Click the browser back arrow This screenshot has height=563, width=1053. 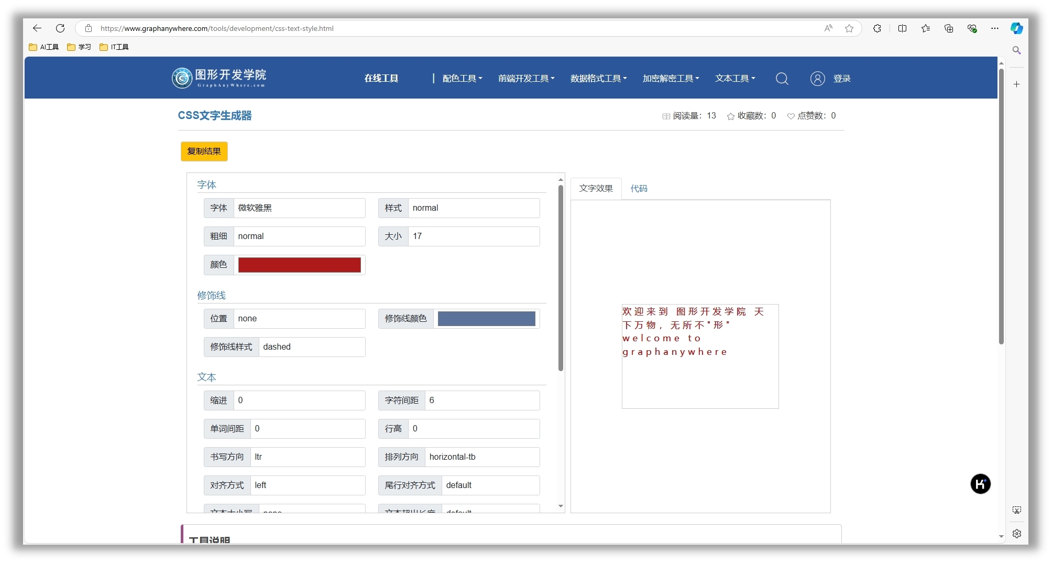pyautogui.click(x=37, y=28)
